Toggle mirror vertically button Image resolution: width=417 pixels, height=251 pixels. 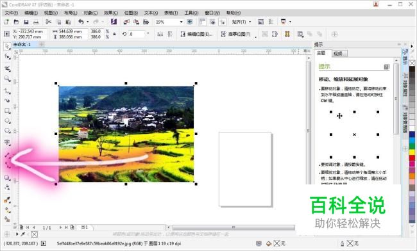point(170,34)
